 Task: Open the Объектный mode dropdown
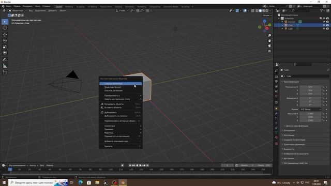coord(18,11)
